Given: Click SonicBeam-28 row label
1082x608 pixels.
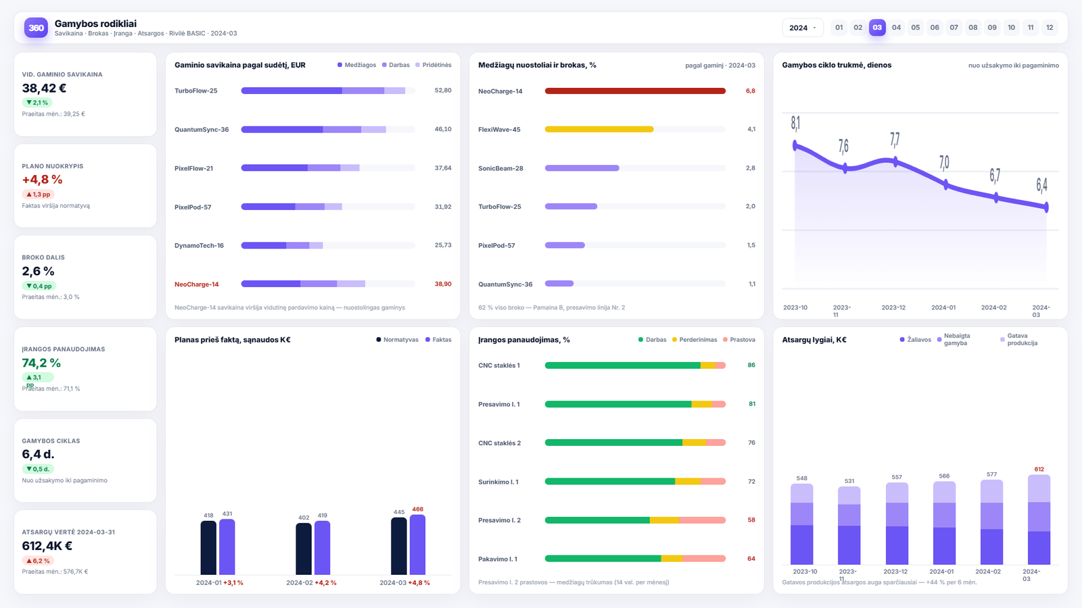Looking at the screenshot, I should 500,168.
